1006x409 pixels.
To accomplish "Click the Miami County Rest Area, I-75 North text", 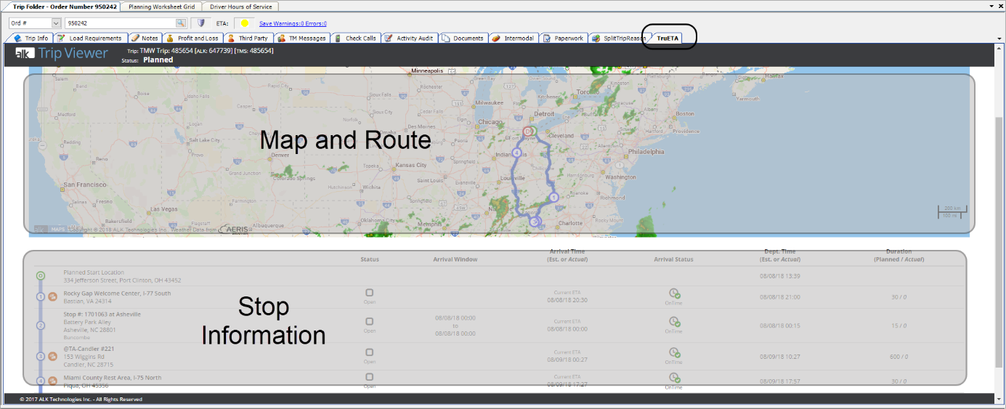I will point(113,378).
